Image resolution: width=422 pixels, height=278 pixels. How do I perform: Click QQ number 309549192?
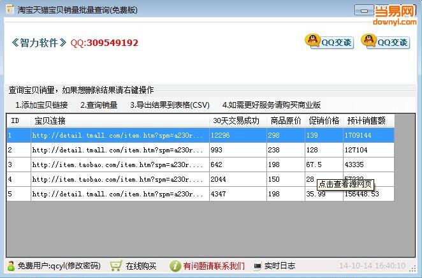[112, 43]
